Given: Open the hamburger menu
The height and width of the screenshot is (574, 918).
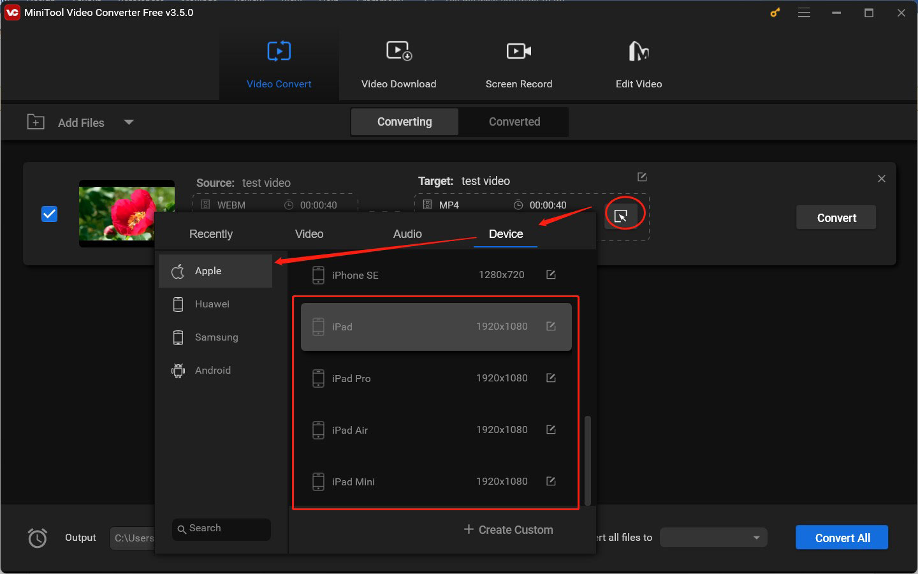Looking at the screenshot, I should (804, 12).
